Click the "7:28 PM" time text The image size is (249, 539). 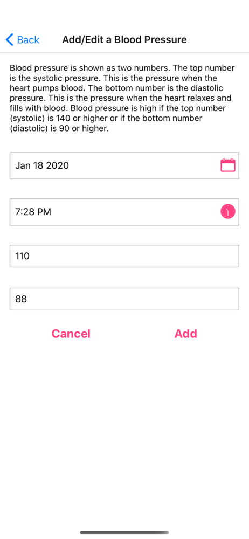point(33,212)
